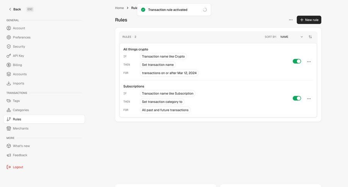
Task: Click the Account person icon in sidebar
Action: click(9, 28)
